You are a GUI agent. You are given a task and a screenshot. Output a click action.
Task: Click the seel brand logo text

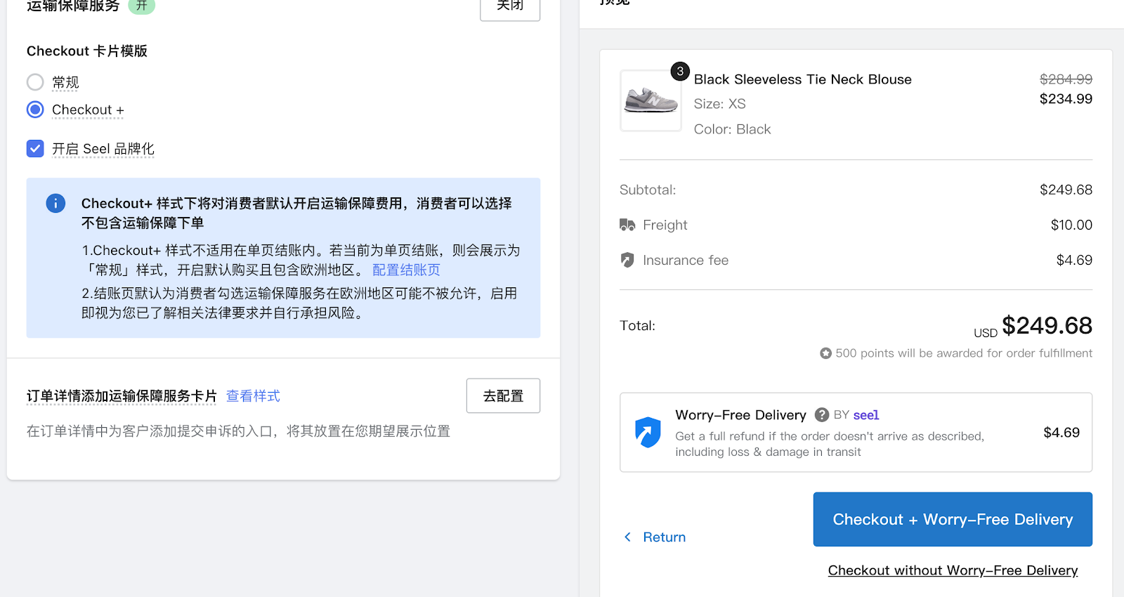[865, 415]
